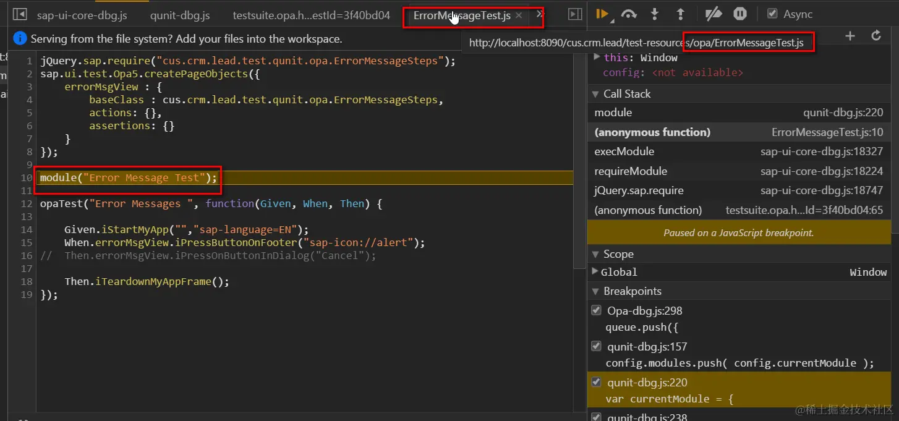The height and width of the screenshot is (421, 899).
Task: Click the workspace info icon
Action: point(20,39)
